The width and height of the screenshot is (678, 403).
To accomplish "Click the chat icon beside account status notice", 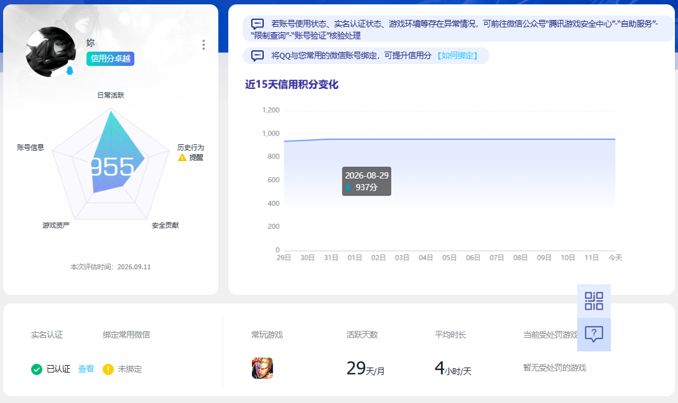I will (x=258, y=24).
